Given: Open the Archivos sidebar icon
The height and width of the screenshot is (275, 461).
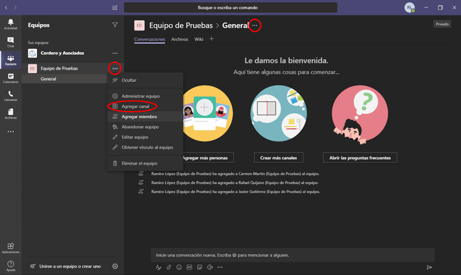Looking at the screenshot, I should pyautogui.click(x=10, y=114).
